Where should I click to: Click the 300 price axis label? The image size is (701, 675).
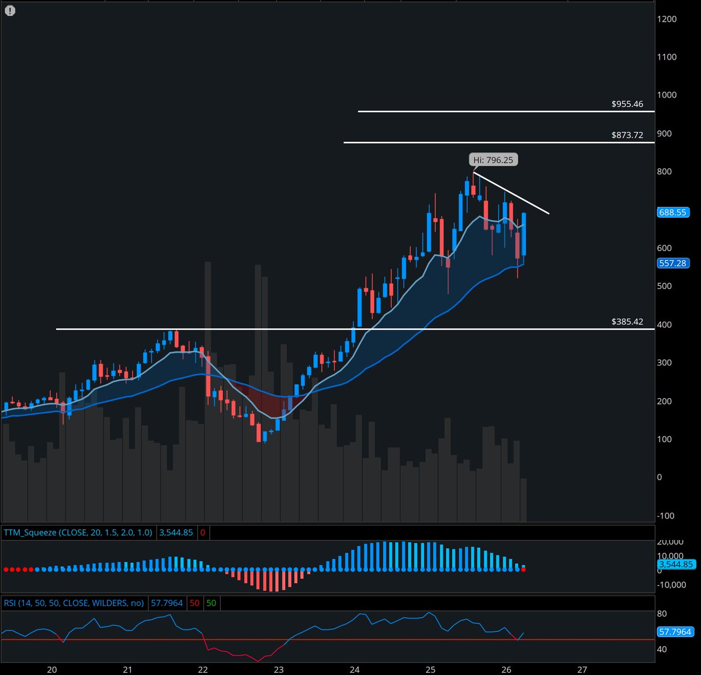pos(665,363)
